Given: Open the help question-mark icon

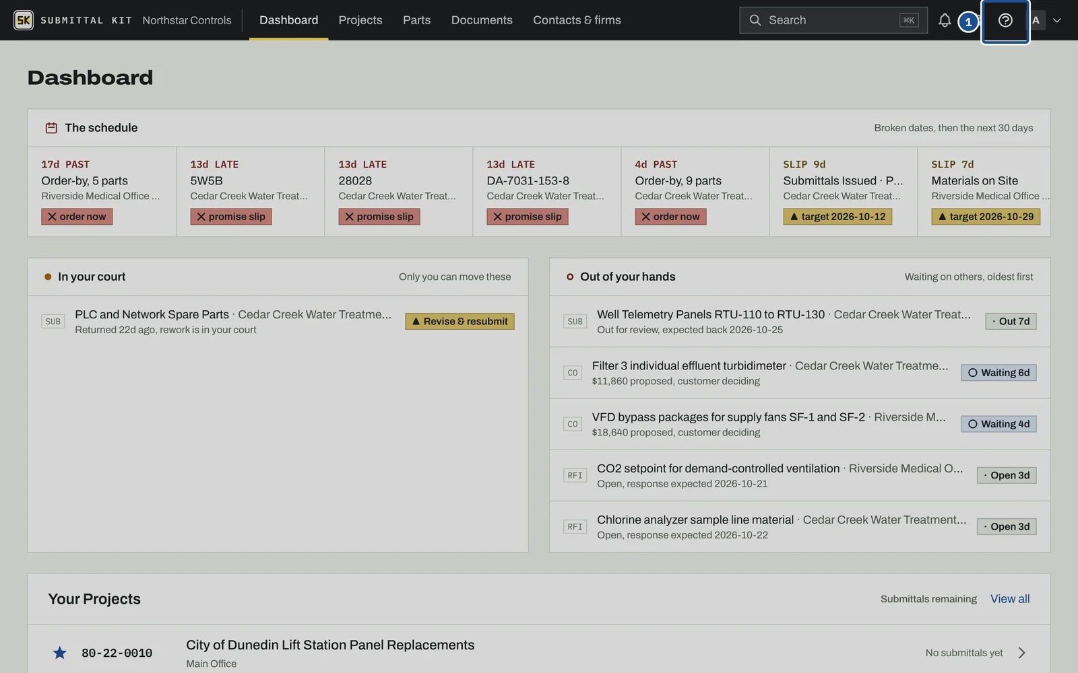Looking at the screenshot, I should (x=1005, y=20).
